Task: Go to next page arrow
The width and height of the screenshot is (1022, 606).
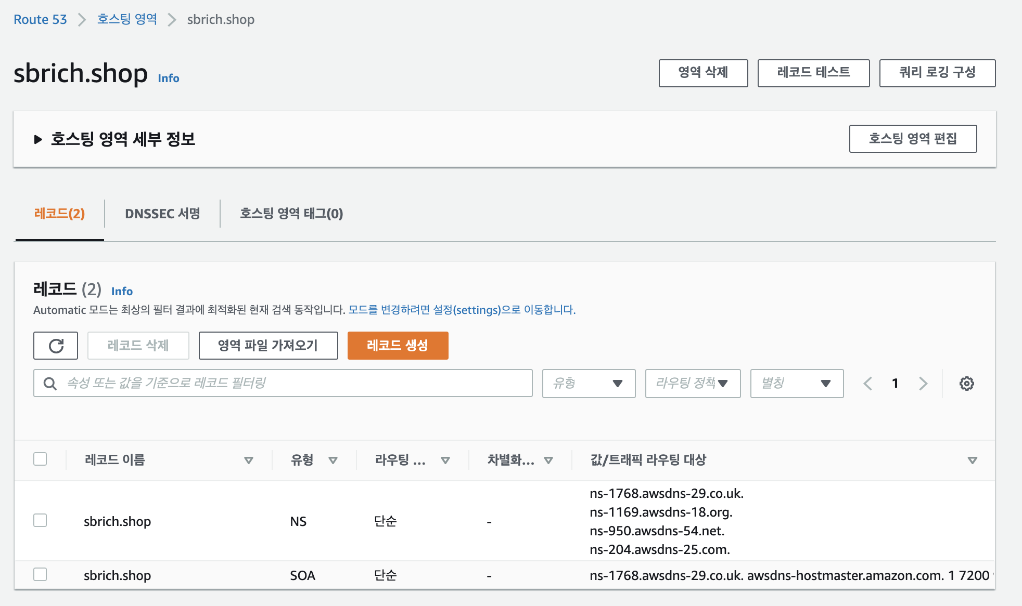Action: [x=923, y=384]
